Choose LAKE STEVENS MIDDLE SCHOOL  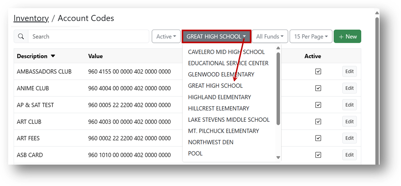[x=229, y=119]
